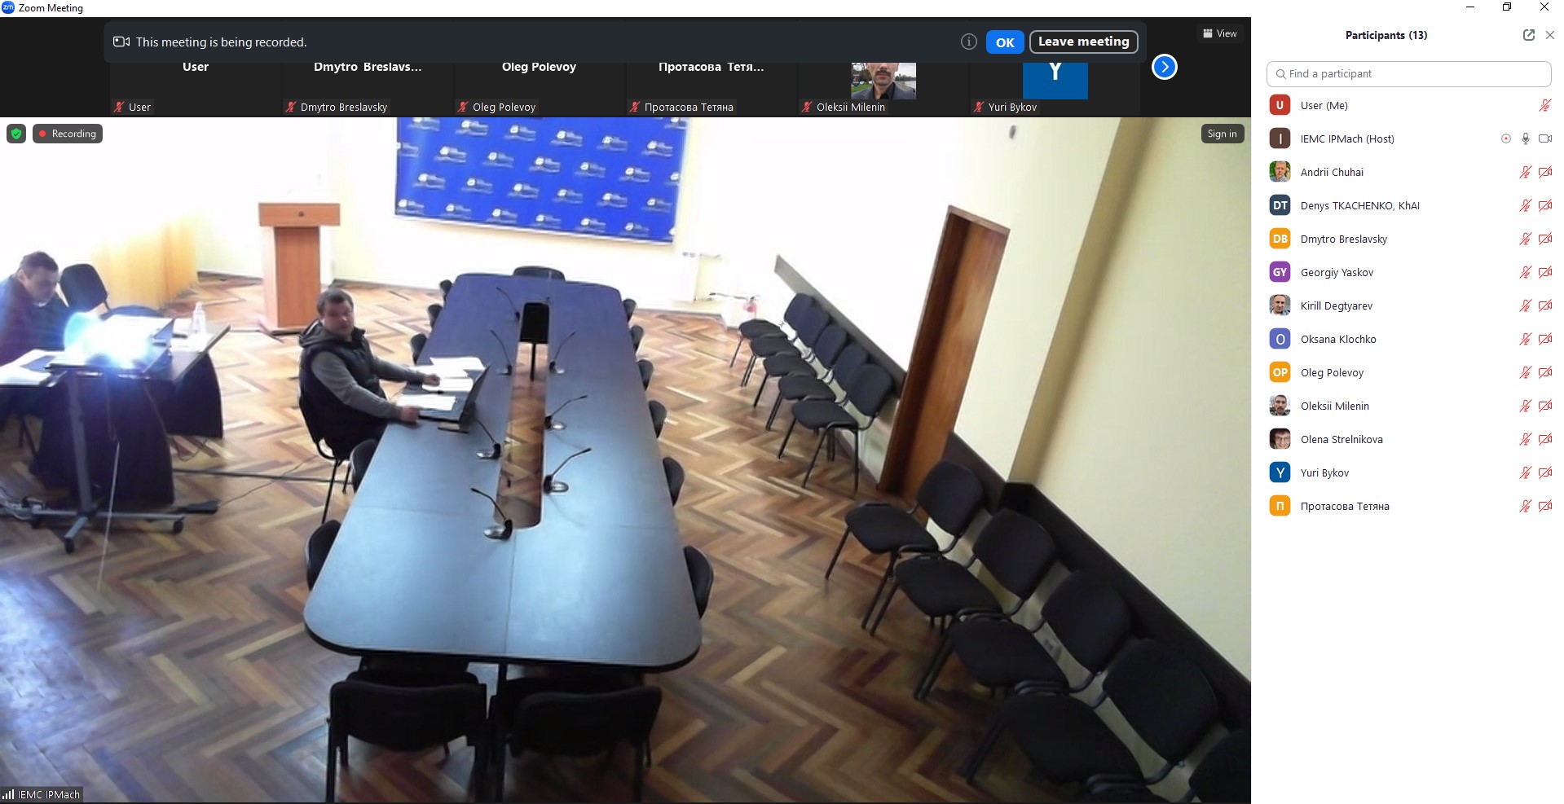Screen dimensions: 1564x804
Task: Select Denys TKACHENKO in participants list
Action: (x=1359, y=205)
